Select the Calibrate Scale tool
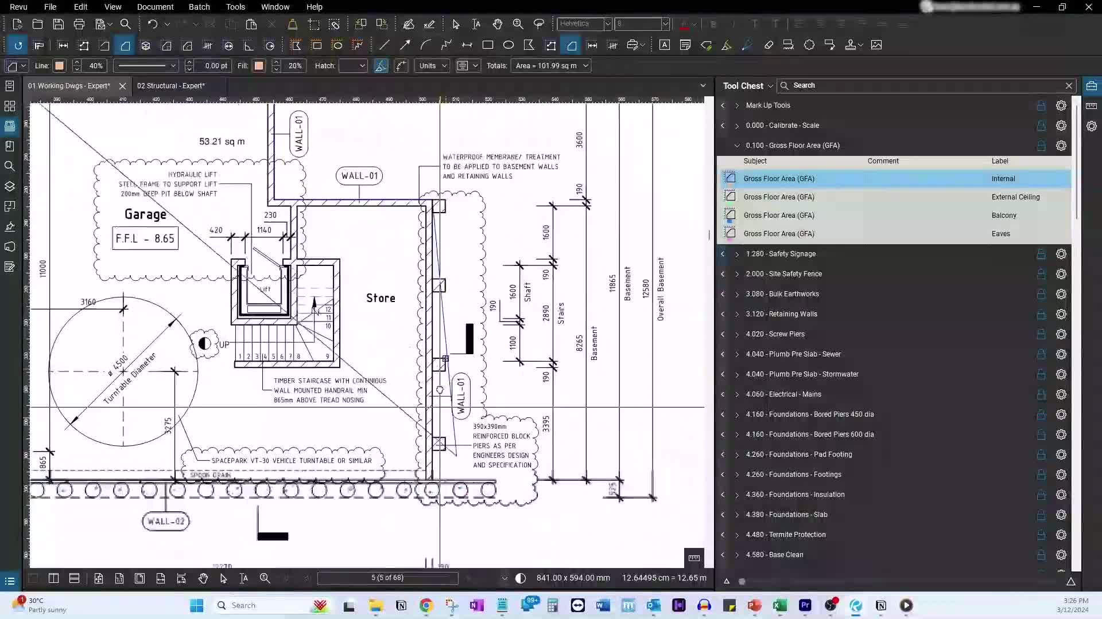Image resolution: width=1102 pixels, height=619 pixels. coord(782,125)
